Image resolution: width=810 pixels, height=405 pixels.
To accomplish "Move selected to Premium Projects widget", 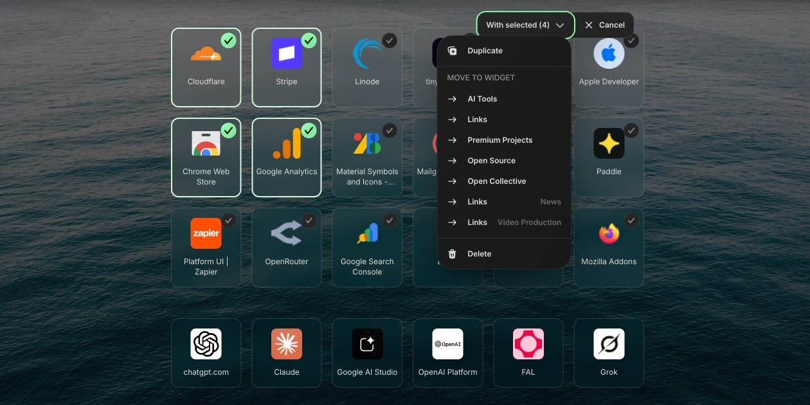I will tap(504, 140).
